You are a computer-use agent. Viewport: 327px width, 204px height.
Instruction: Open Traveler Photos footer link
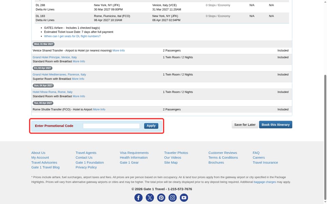[x=176, y=153]
